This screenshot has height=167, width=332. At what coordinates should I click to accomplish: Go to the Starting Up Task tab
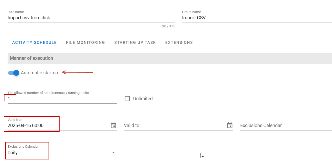(x=135, y=43)
